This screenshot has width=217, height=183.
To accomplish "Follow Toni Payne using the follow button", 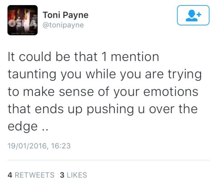I will [193, 15].
